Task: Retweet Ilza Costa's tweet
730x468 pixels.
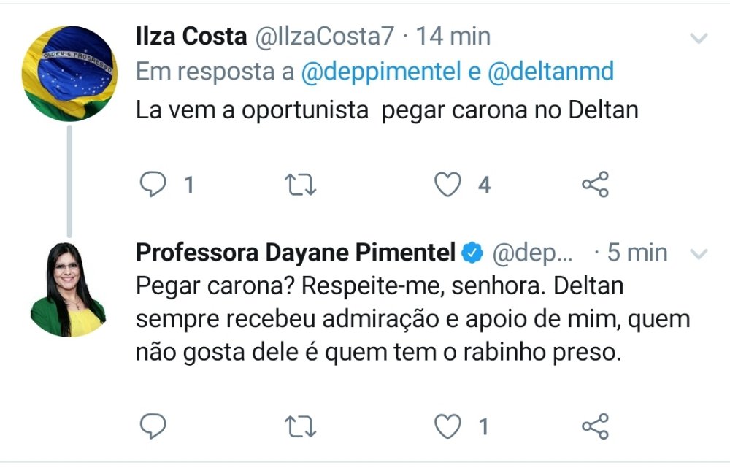Action: tap(300, 185)
